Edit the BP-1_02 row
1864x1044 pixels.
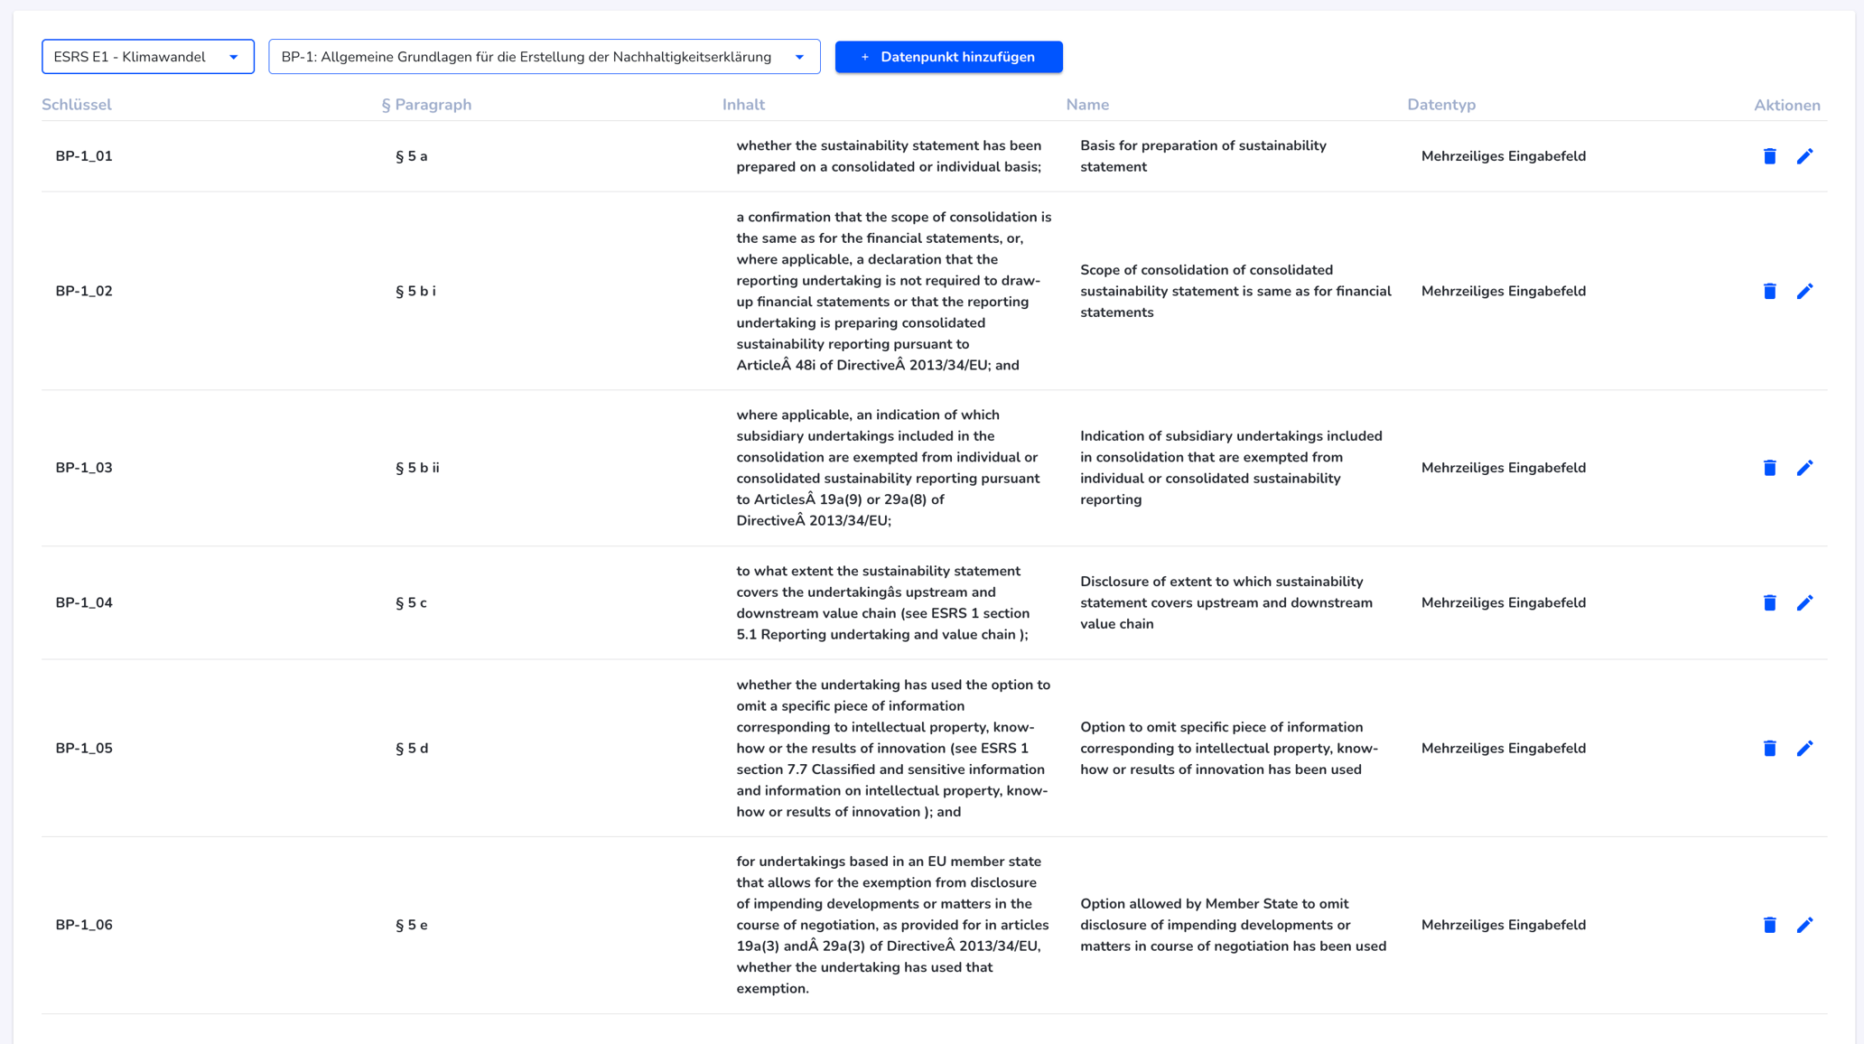tap(1804, 291)
